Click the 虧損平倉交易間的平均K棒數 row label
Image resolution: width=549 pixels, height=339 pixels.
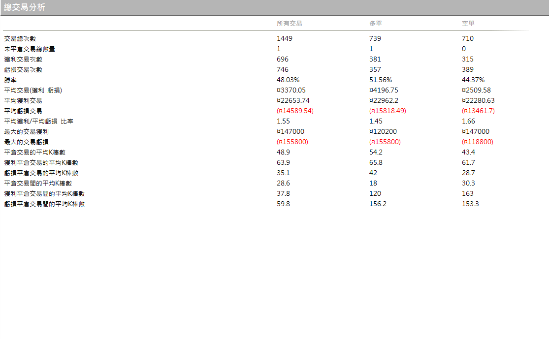pyautogui.click(x=44, y=204)
